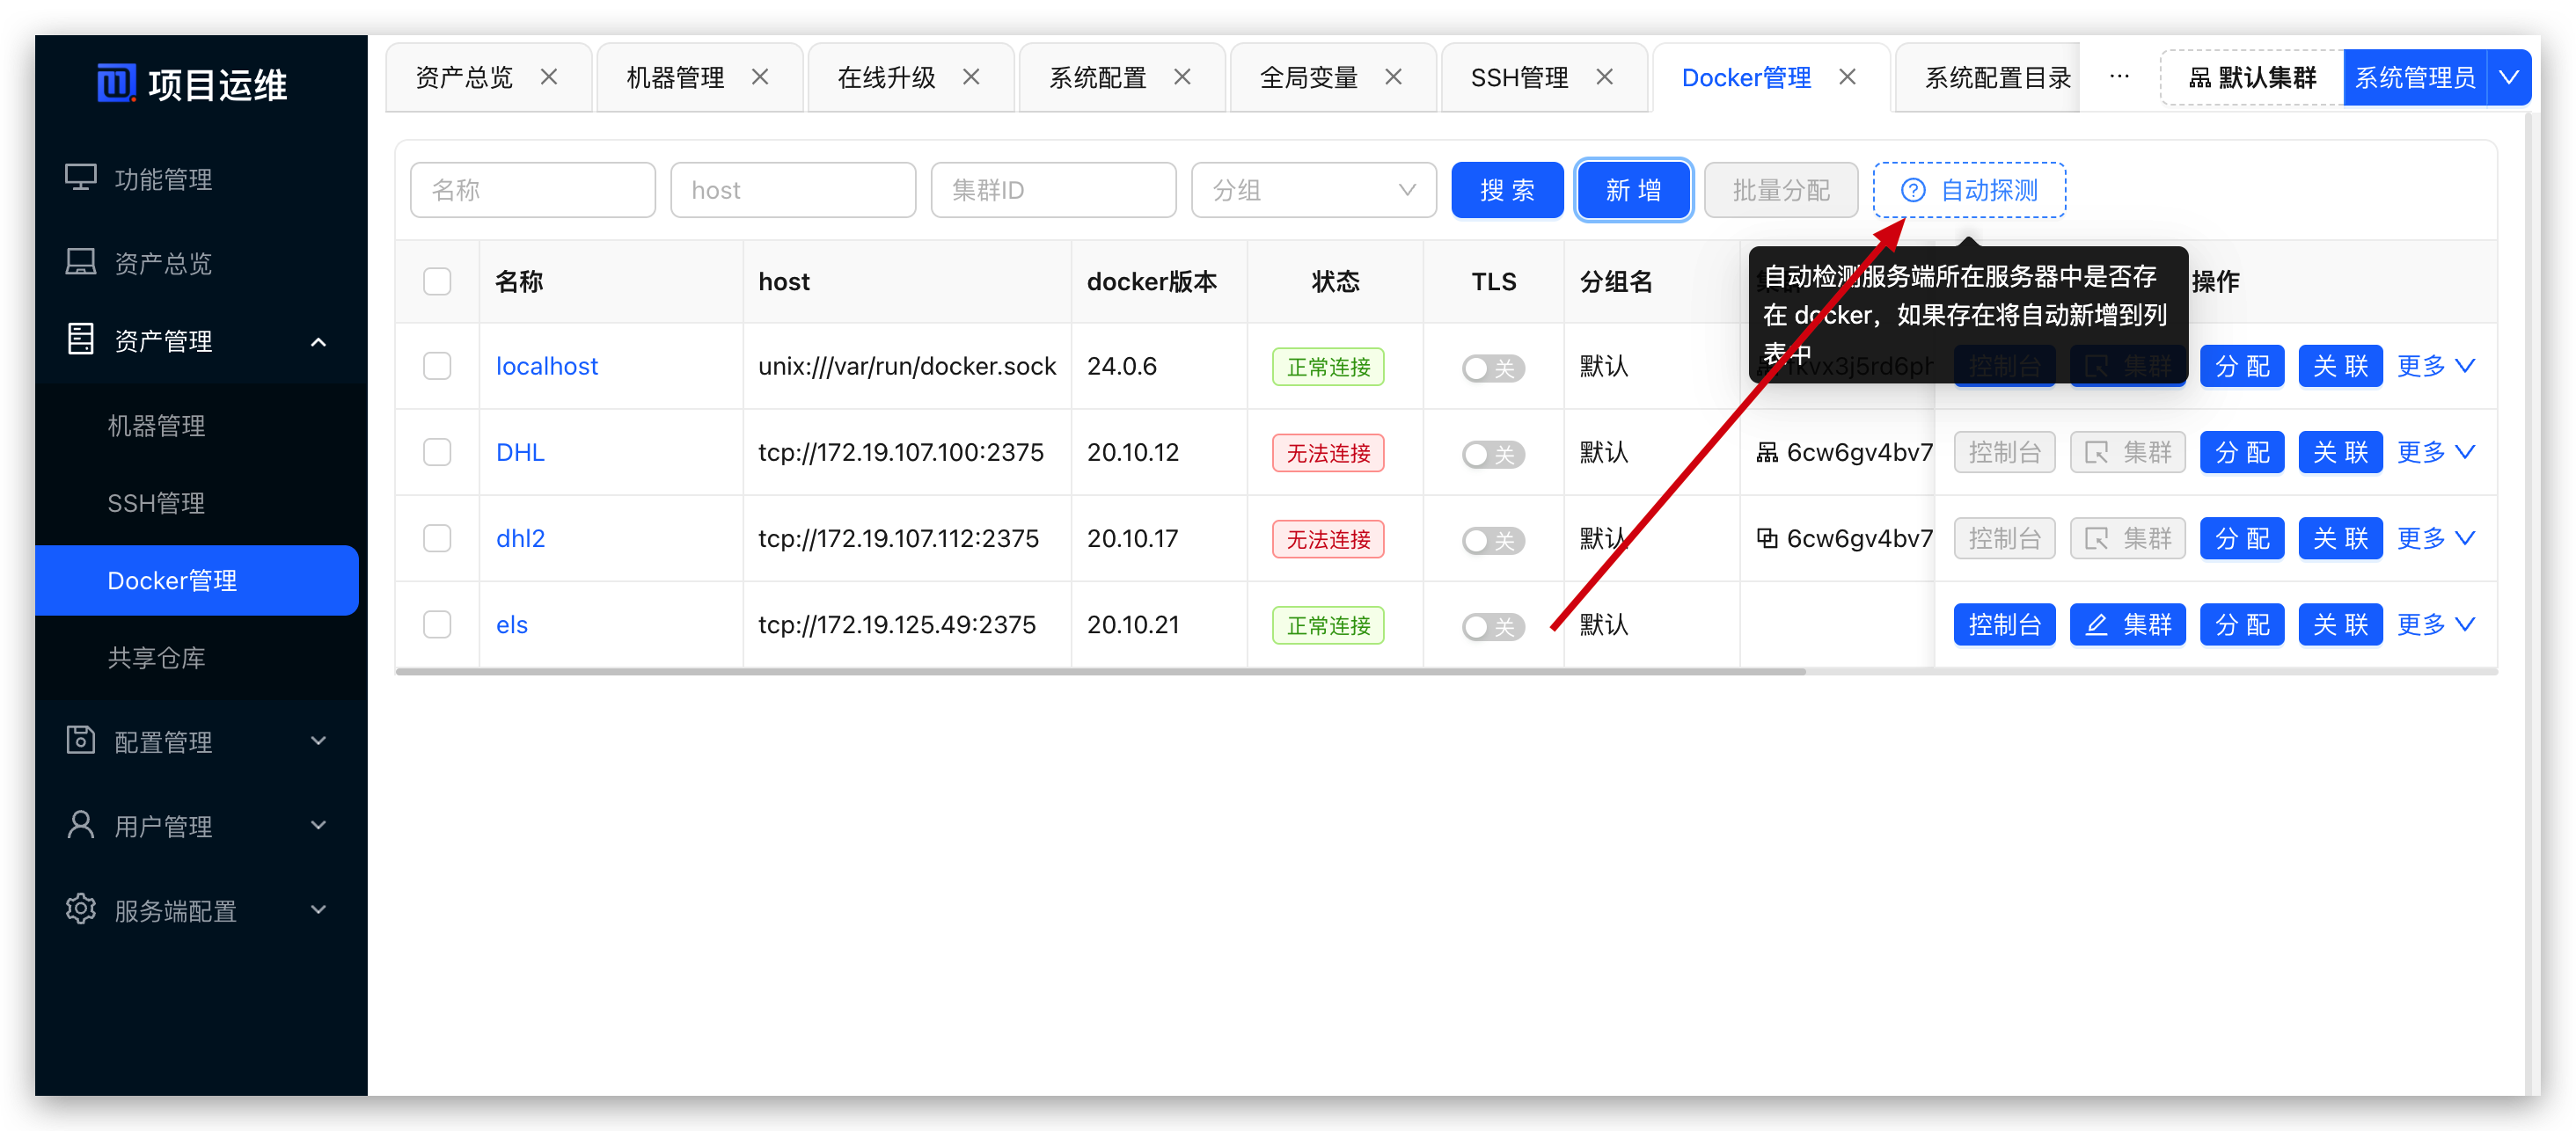Image resolution: width=2576 pixels, height=1131 pixels.
Task: Open 共享仓库 in the sidebar
Action: pos(156,657)
